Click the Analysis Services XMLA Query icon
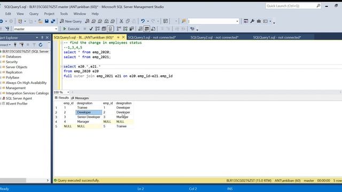342x192 pixels. click(106, 21)
